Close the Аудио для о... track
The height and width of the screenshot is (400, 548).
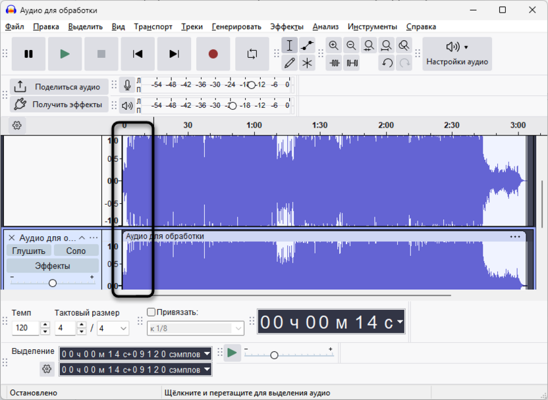pos(12,238)
